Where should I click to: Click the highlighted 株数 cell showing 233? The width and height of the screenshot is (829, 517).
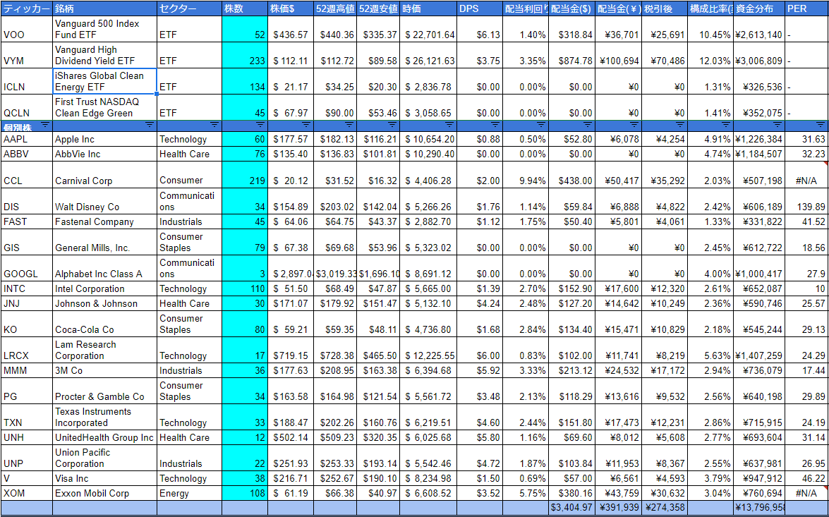[244, 61]
